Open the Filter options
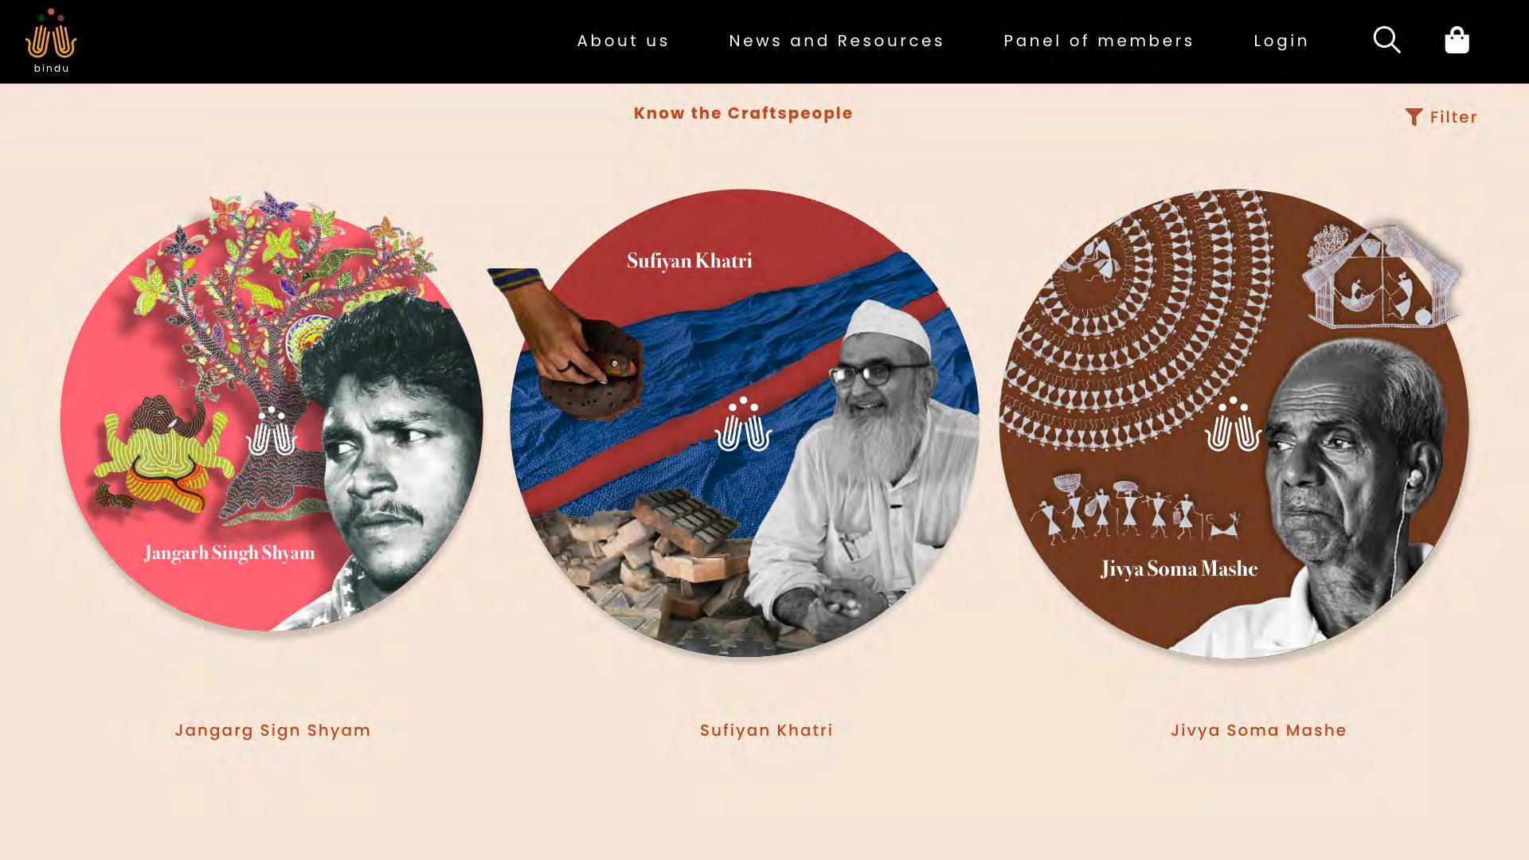This screenshot has width=1529, height=860. pyautogui.click(x=1441, y=117)
